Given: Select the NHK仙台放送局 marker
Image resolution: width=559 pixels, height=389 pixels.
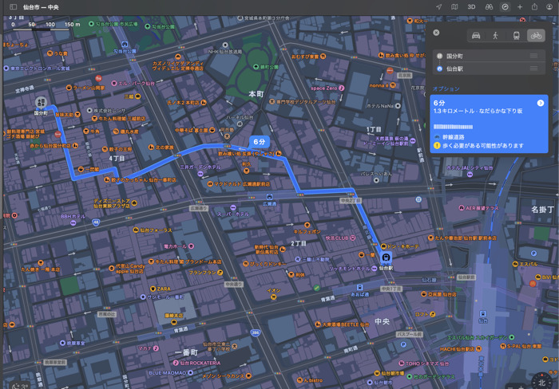Looking at the screenshot, I should [x=225, y=45].
